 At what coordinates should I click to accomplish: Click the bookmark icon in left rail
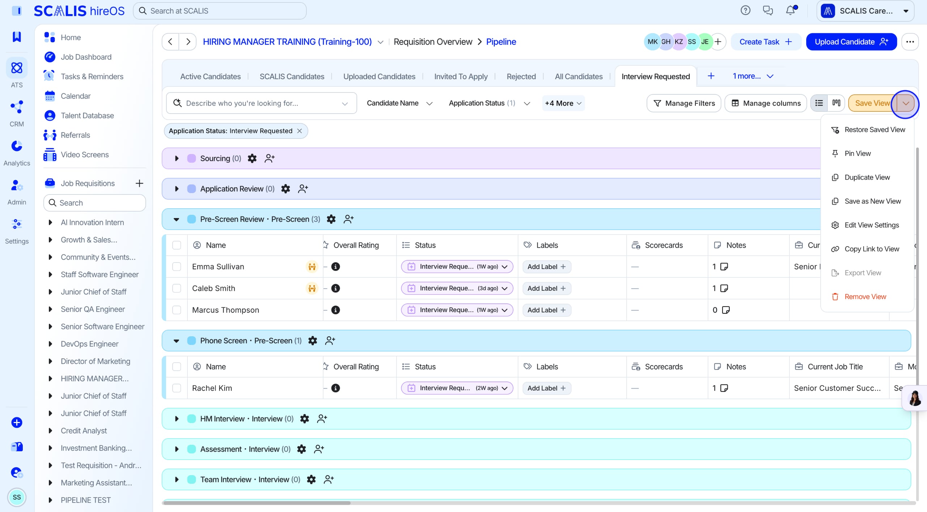(17, 37)
